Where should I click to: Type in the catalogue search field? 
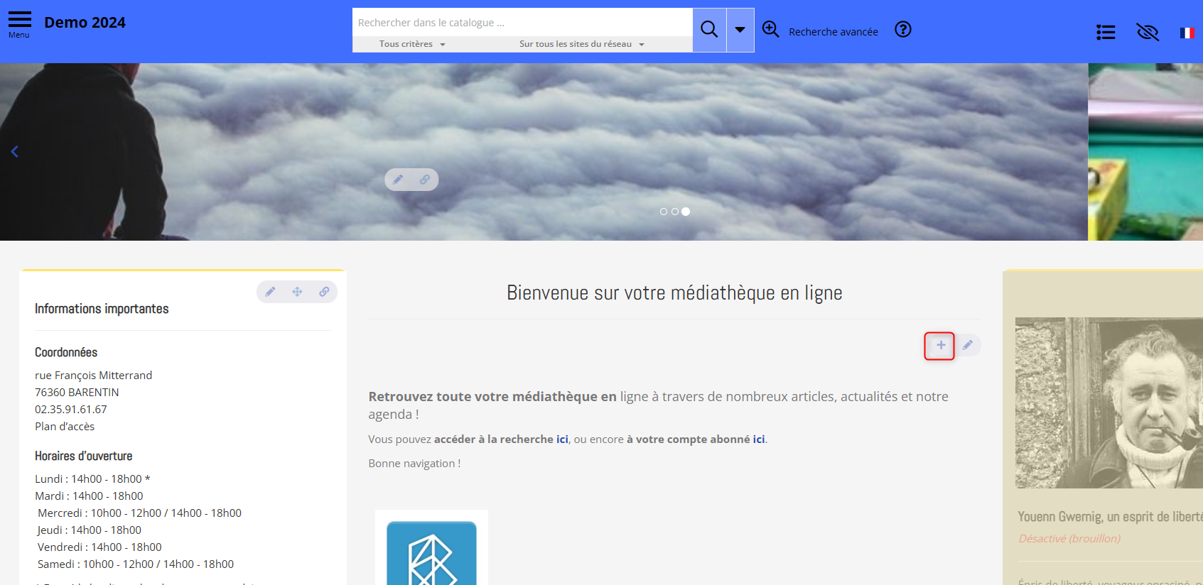pyautogui.click(x=522, y=23)
